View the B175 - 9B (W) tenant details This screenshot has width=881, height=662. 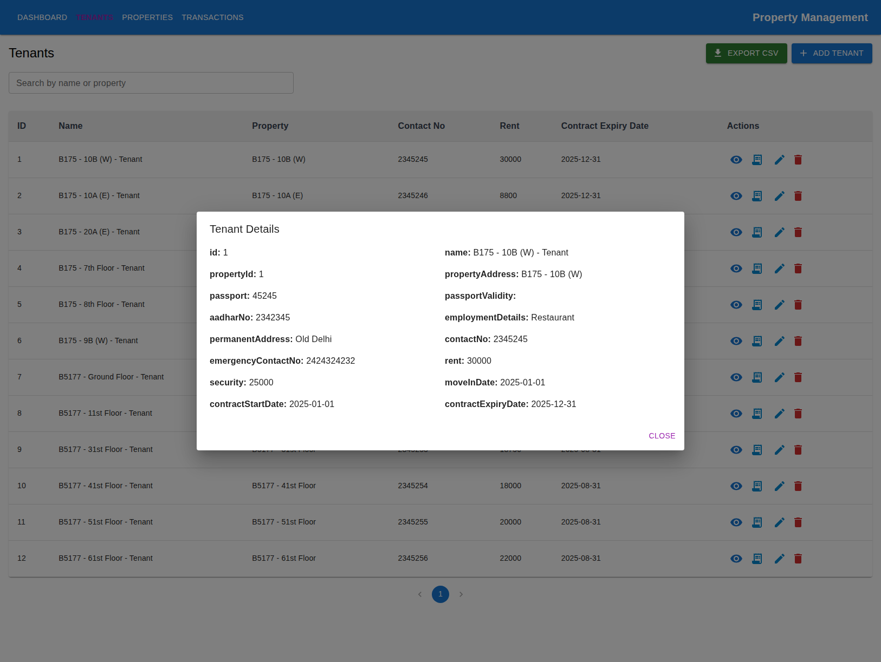[736, 340]
